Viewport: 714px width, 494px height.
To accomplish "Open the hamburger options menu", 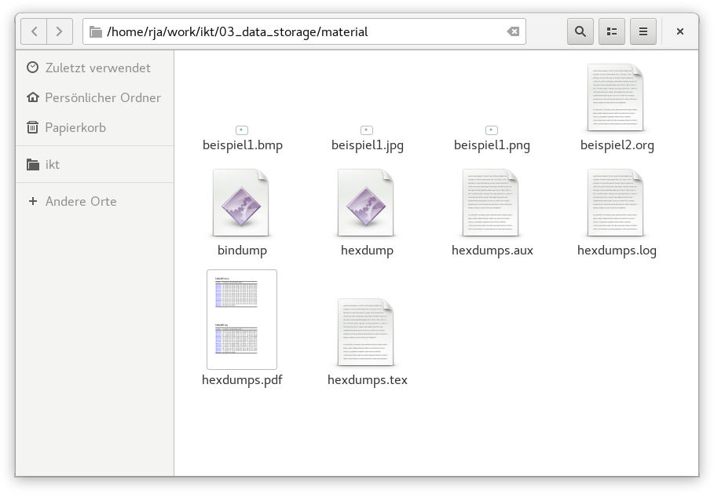I will coord(643,31).
